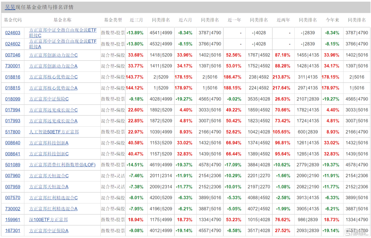Viewport: 371px width, 238px height.
Task: Click fund code 007570
Action: pyautogui.click(x=13, y=198)
